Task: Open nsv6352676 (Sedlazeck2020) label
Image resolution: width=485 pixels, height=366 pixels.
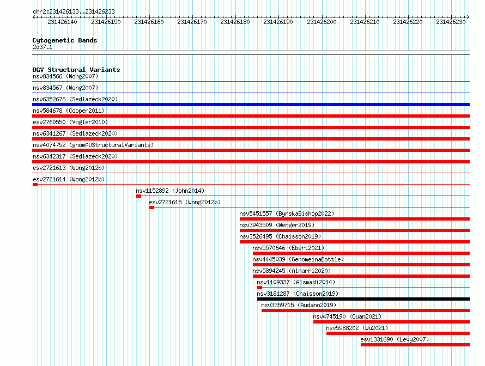Action: click(x=75, y=99)
